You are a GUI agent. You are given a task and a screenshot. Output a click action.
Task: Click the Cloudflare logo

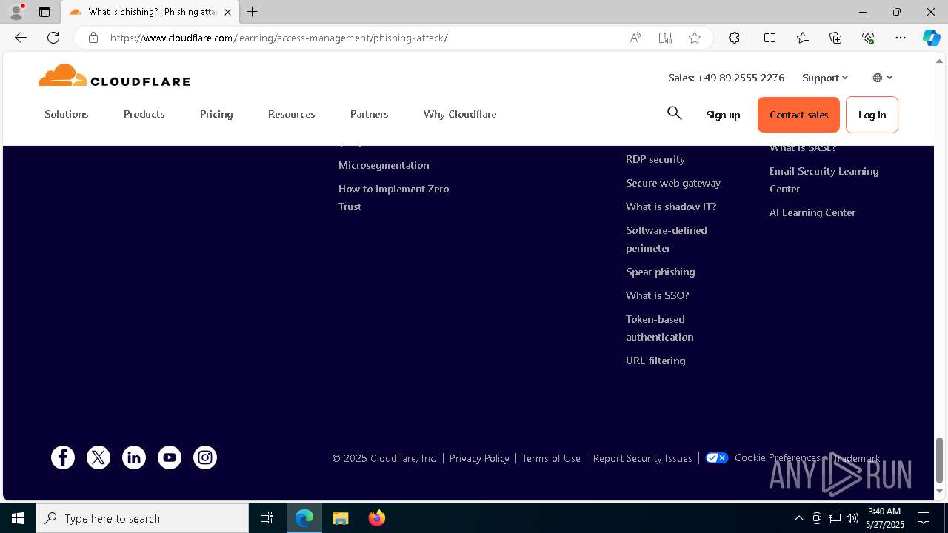(114, 76)
